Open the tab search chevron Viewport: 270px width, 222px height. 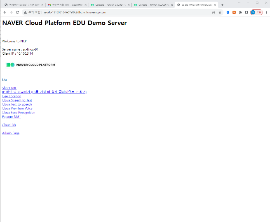(239, 2)
